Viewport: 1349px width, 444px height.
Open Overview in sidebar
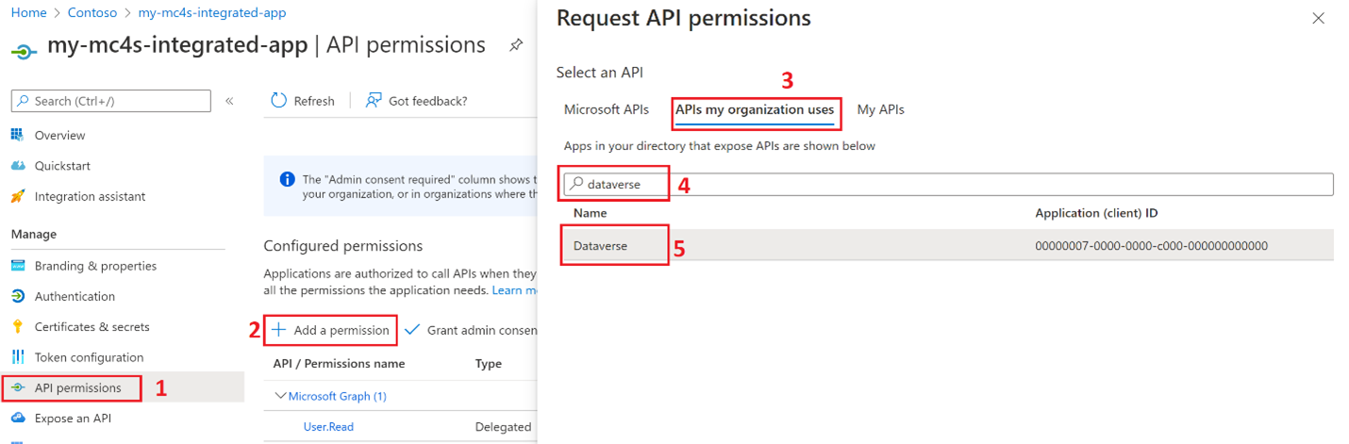point(59,136)
